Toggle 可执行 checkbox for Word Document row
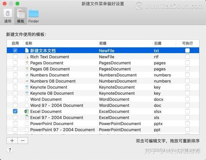Image resolution: width=206 pixels, height=160 pixels. pos(187,99)
